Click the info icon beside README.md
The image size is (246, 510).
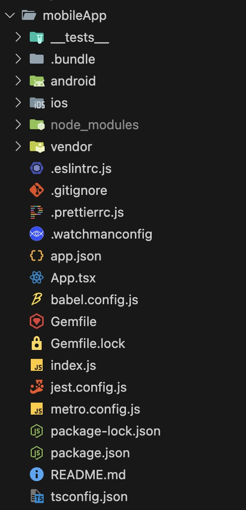[x=37, y=475]
